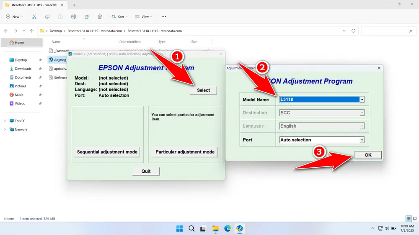Switch to details view icon in status bar

(409, 219)
